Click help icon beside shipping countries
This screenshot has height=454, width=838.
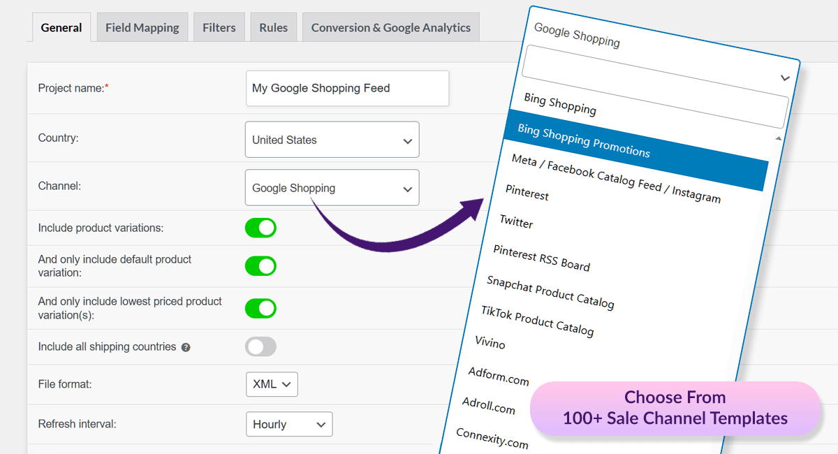point(186,347)
